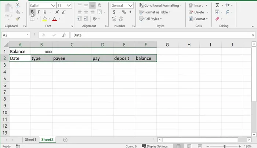Toggle Underline formatting

click(45, 12)
